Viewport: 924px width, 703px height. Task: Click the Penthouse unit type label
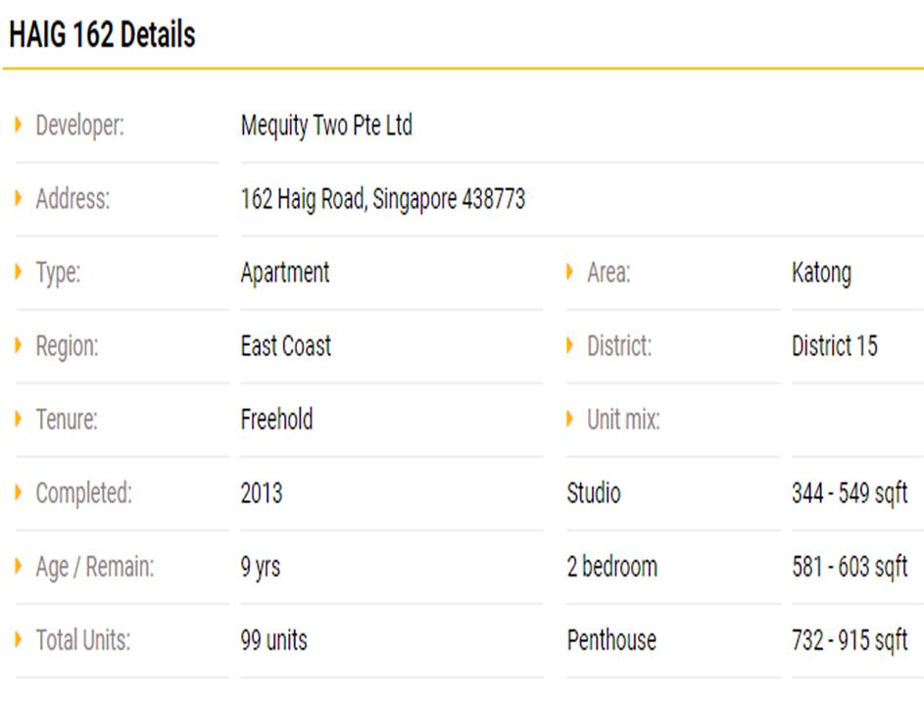pos(611,640)
